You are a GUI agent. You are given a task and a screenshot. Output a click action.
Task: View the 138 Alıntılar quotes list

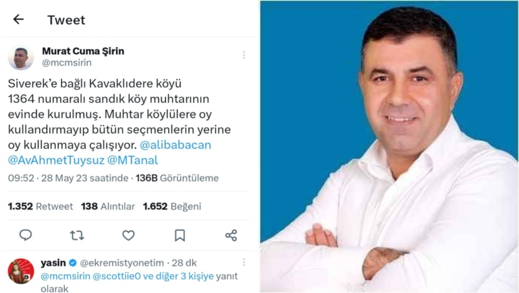click(x=108, y=206)
